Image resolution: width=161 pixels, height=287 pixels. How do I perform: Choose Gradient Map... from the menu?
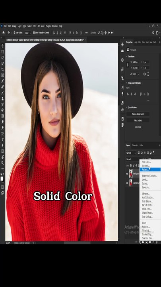click(x=147, y=234)
